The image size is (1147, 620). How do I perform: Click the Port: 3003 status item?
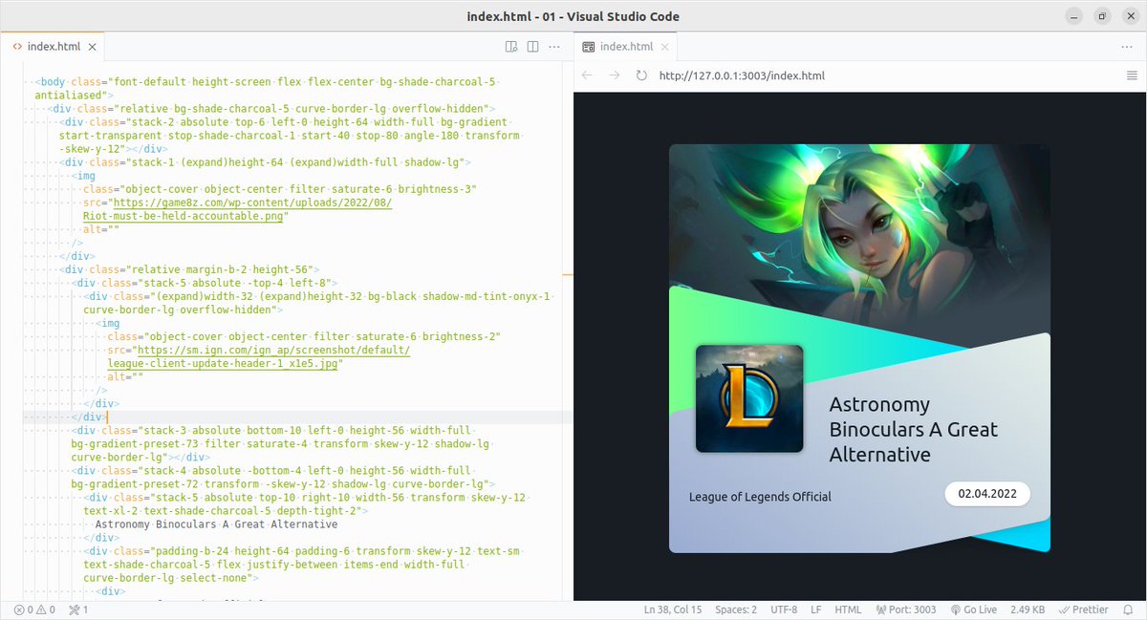pyautogui.click(x=906, y=609)
